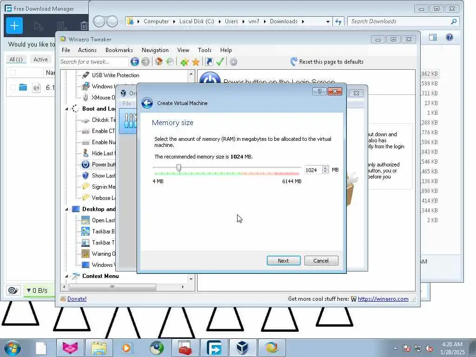Click the trash delete icon in Free Download Manager

tap(84, 26)
